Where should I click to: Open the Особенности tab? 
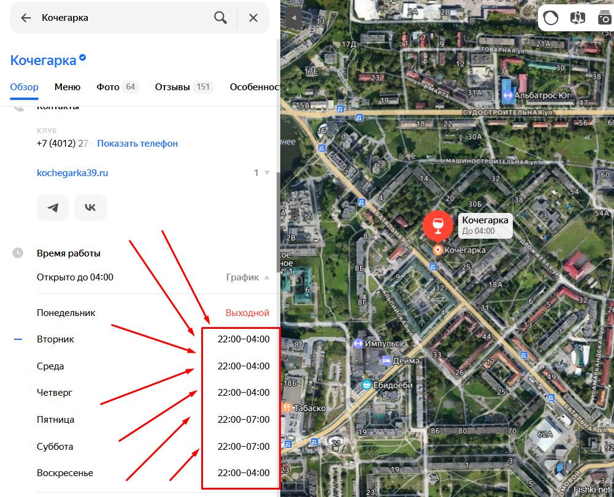(255, 87)
